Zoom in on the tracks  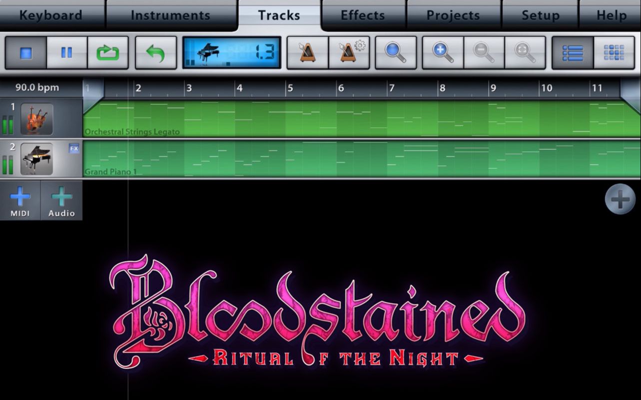(x=443, y=52)
